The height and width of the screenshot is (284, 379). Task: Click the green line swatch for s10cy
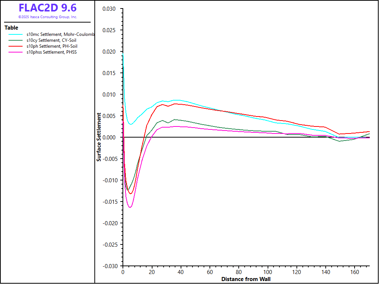[16, 40]
